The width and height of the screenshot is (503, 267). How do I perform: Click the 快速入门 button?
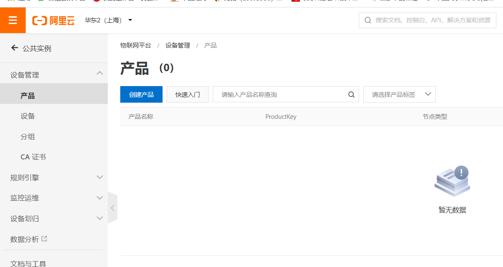(187, 94)
